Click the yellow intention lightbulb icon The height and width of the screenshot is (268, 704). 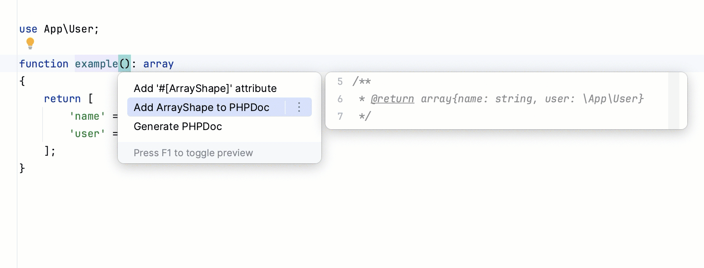(31, 43)
